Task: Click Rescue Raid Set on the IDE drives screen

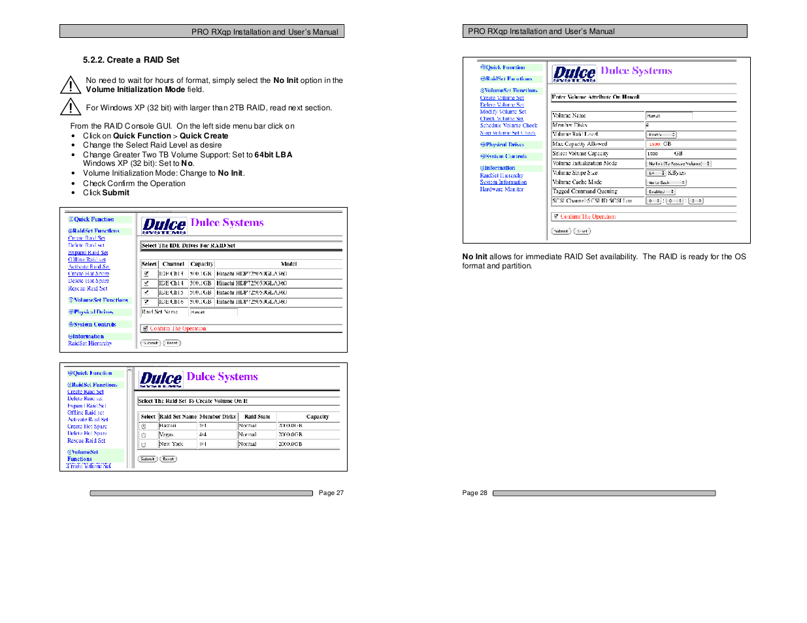Action: point(88,289)
